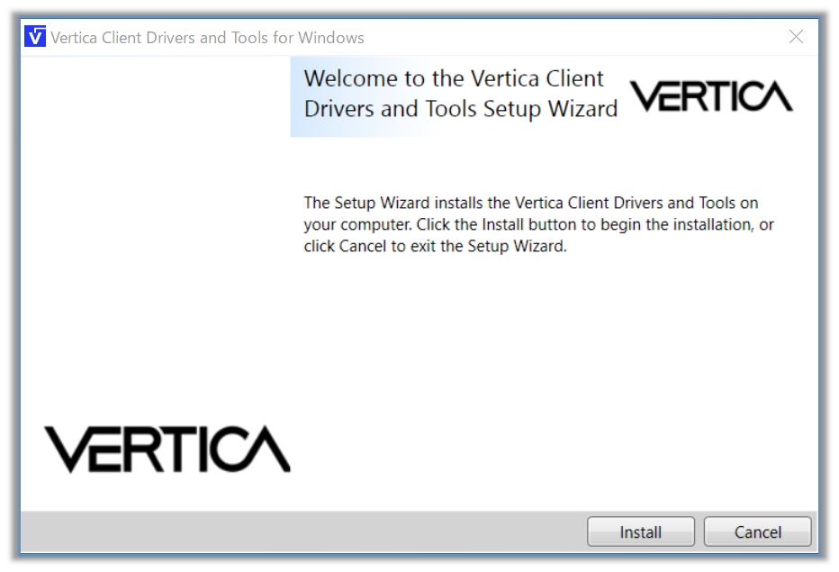Click the empty white panel above bottom-left logo
The height and width of the screenshot is (572, 839).
pos(153,225)
